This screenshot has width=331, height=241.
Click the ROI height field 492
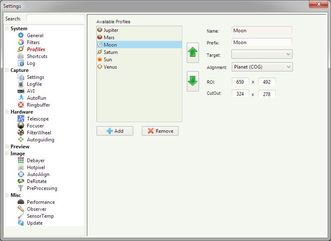[267, 82]
